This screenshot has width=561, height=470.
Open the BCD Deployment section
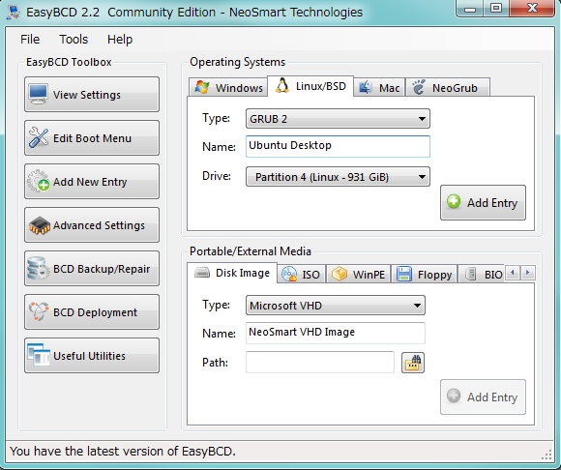pyautogui.click(x=92, y=312)
